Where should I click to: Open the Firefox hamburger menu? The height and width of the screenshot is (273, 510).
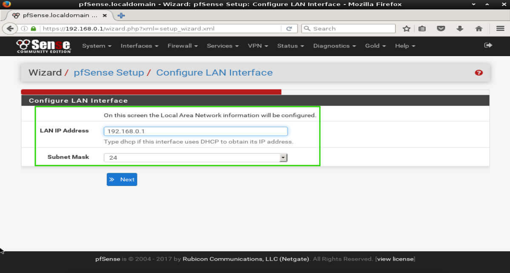click(500, 28)
